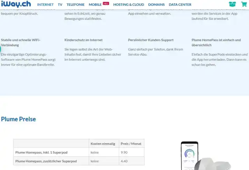
Task: Click 'keine' in the zusätzlicher Superpod row
Action: (95, 161)
